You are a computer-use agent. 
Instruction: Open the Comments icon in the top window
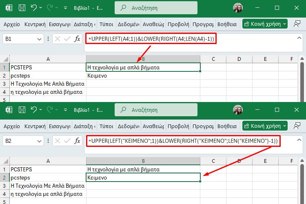click(x=297, y=24)
